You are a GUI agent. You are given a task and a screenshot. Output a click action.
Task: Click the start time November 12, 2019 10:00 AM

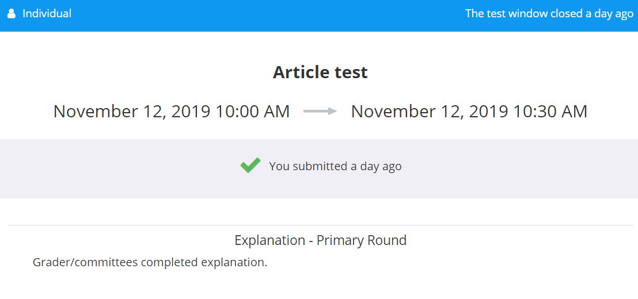tap(171, 112)
